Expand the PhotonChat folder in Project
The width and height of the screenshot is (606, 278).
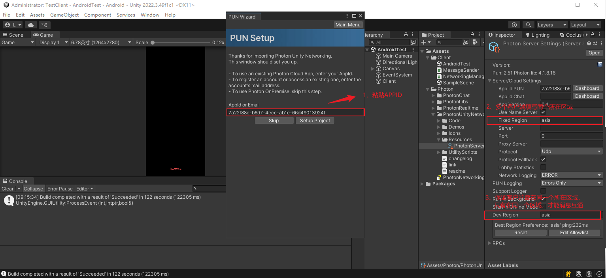[x=433, y=95]
